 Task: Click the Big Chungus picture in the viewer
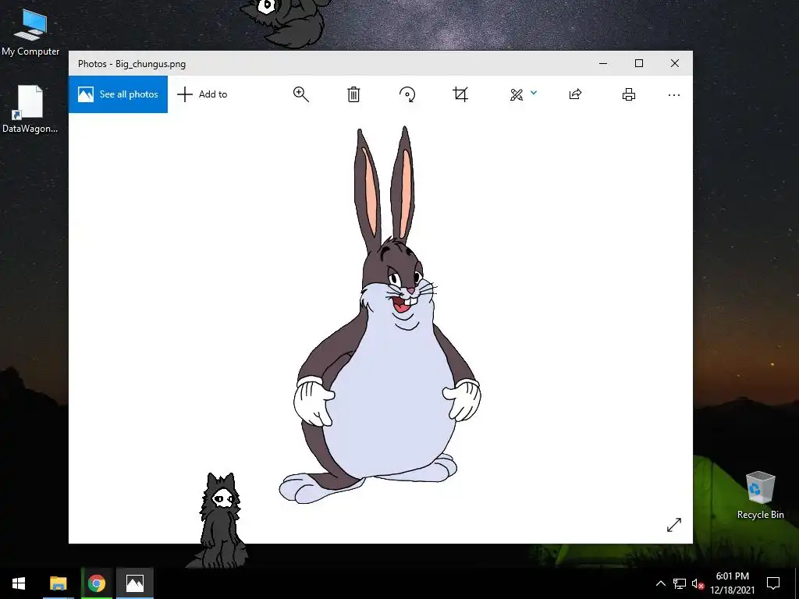click(x=380, y=316)
